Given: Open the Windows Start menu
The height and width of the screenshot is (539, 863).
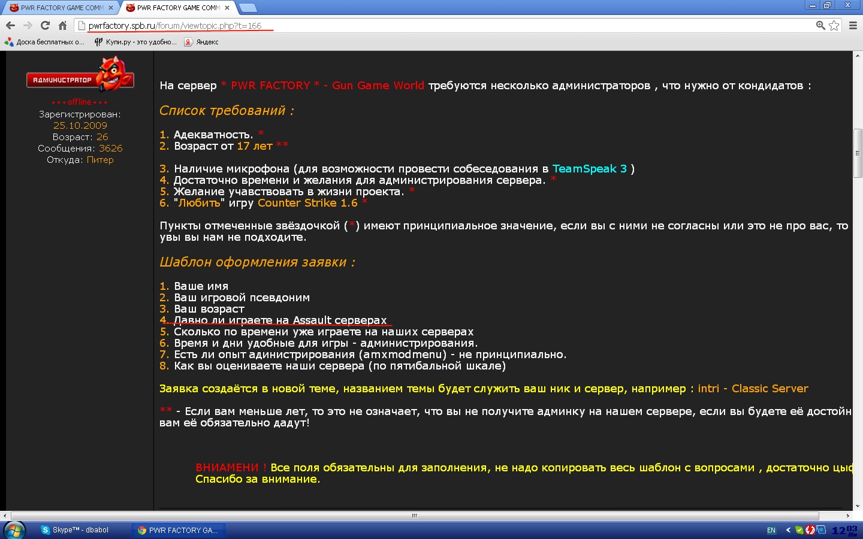Looking at the screenshot, I should click(14, 530).
